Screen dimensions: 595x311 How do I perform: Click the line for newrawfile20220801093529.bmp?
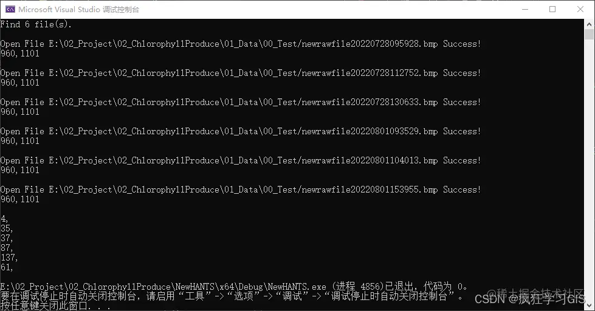[241, 132]
